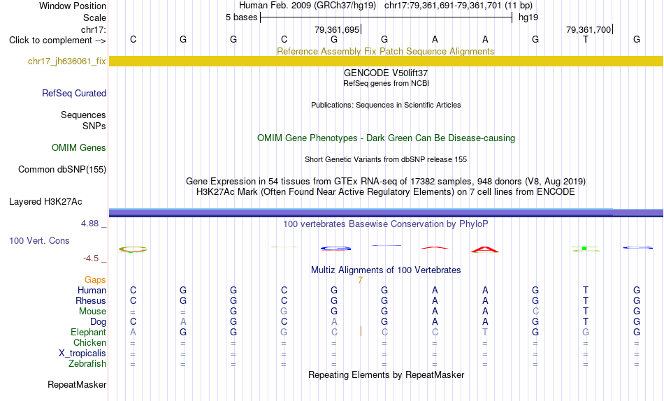This screenshot has width=664, height=401.
Task: Select the Zebrafish species row label
Action: pyautogui.click(x=87, y=364)
